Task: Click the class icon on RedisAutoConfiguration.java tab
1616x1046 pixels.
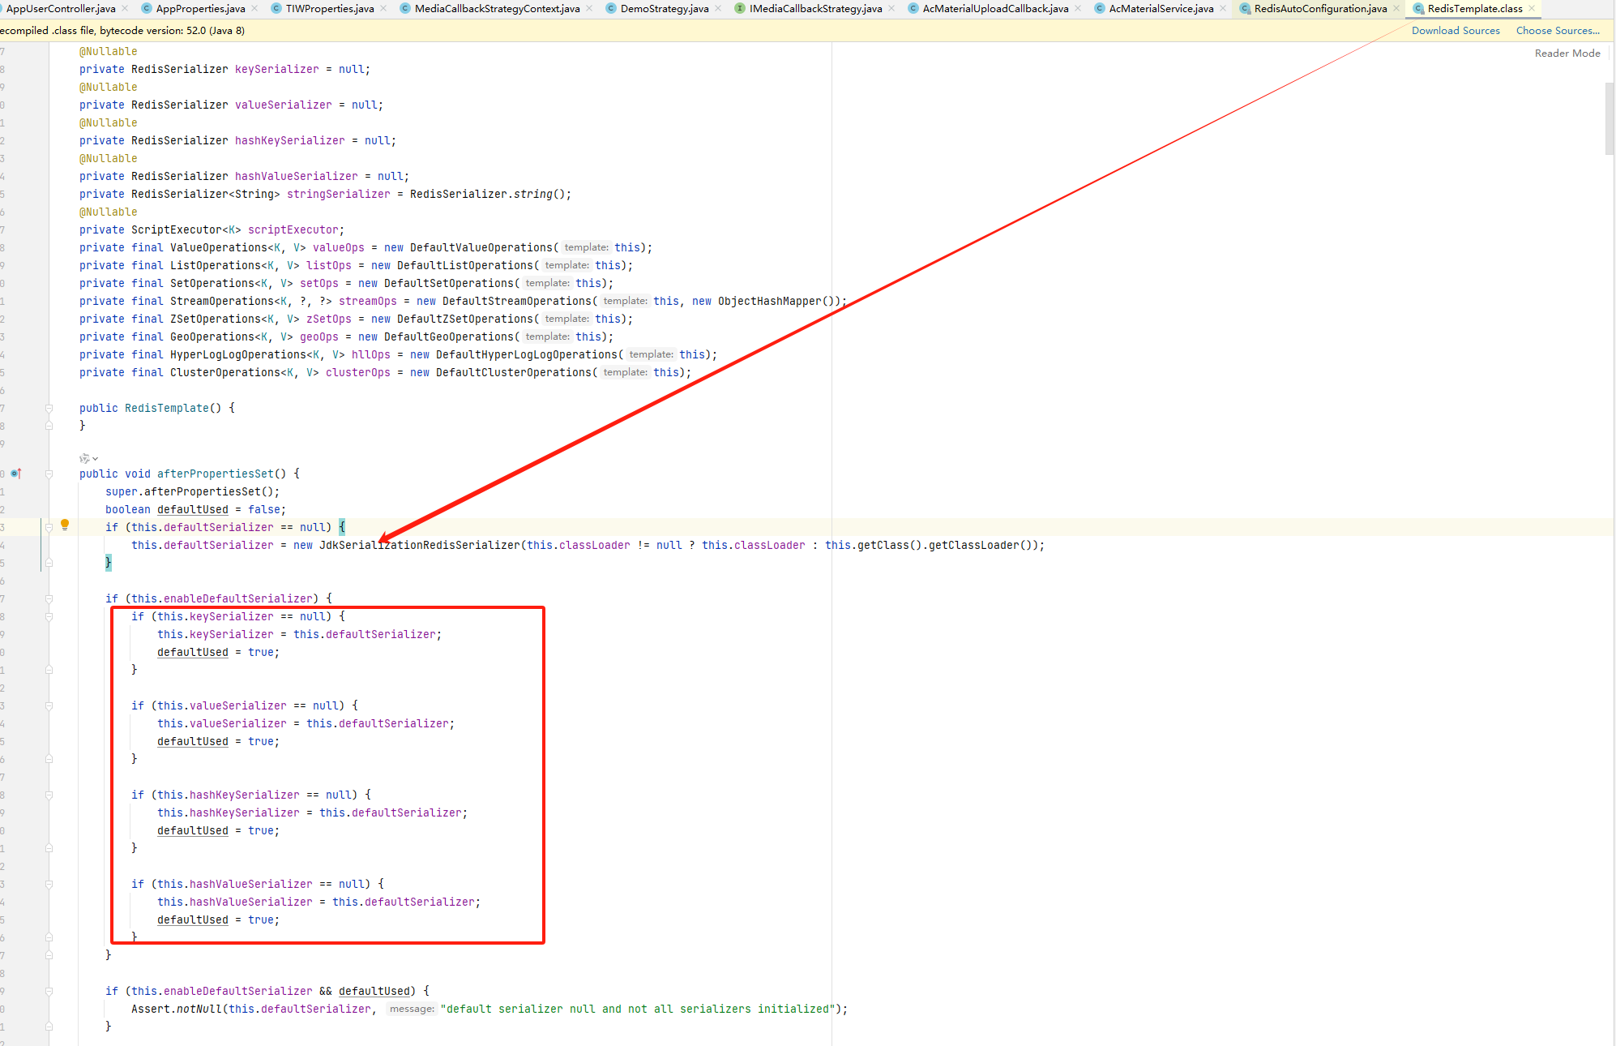Action: [1244, 9]
